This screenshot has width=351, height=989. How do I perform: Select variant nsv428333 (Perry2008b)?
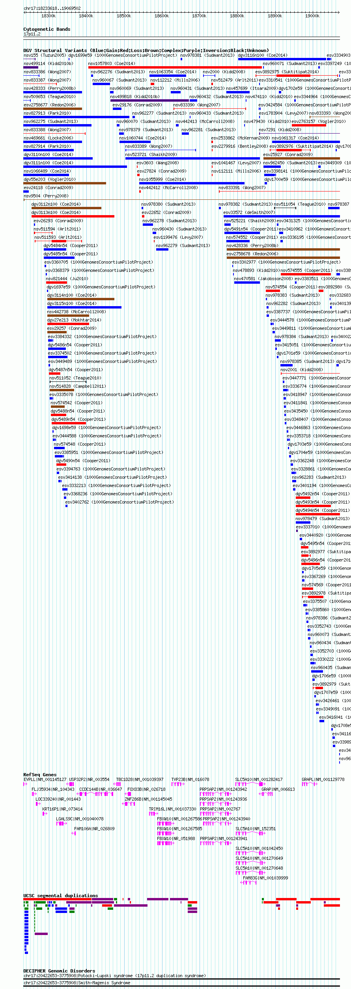pyautogui.click(x=50, y=89)
